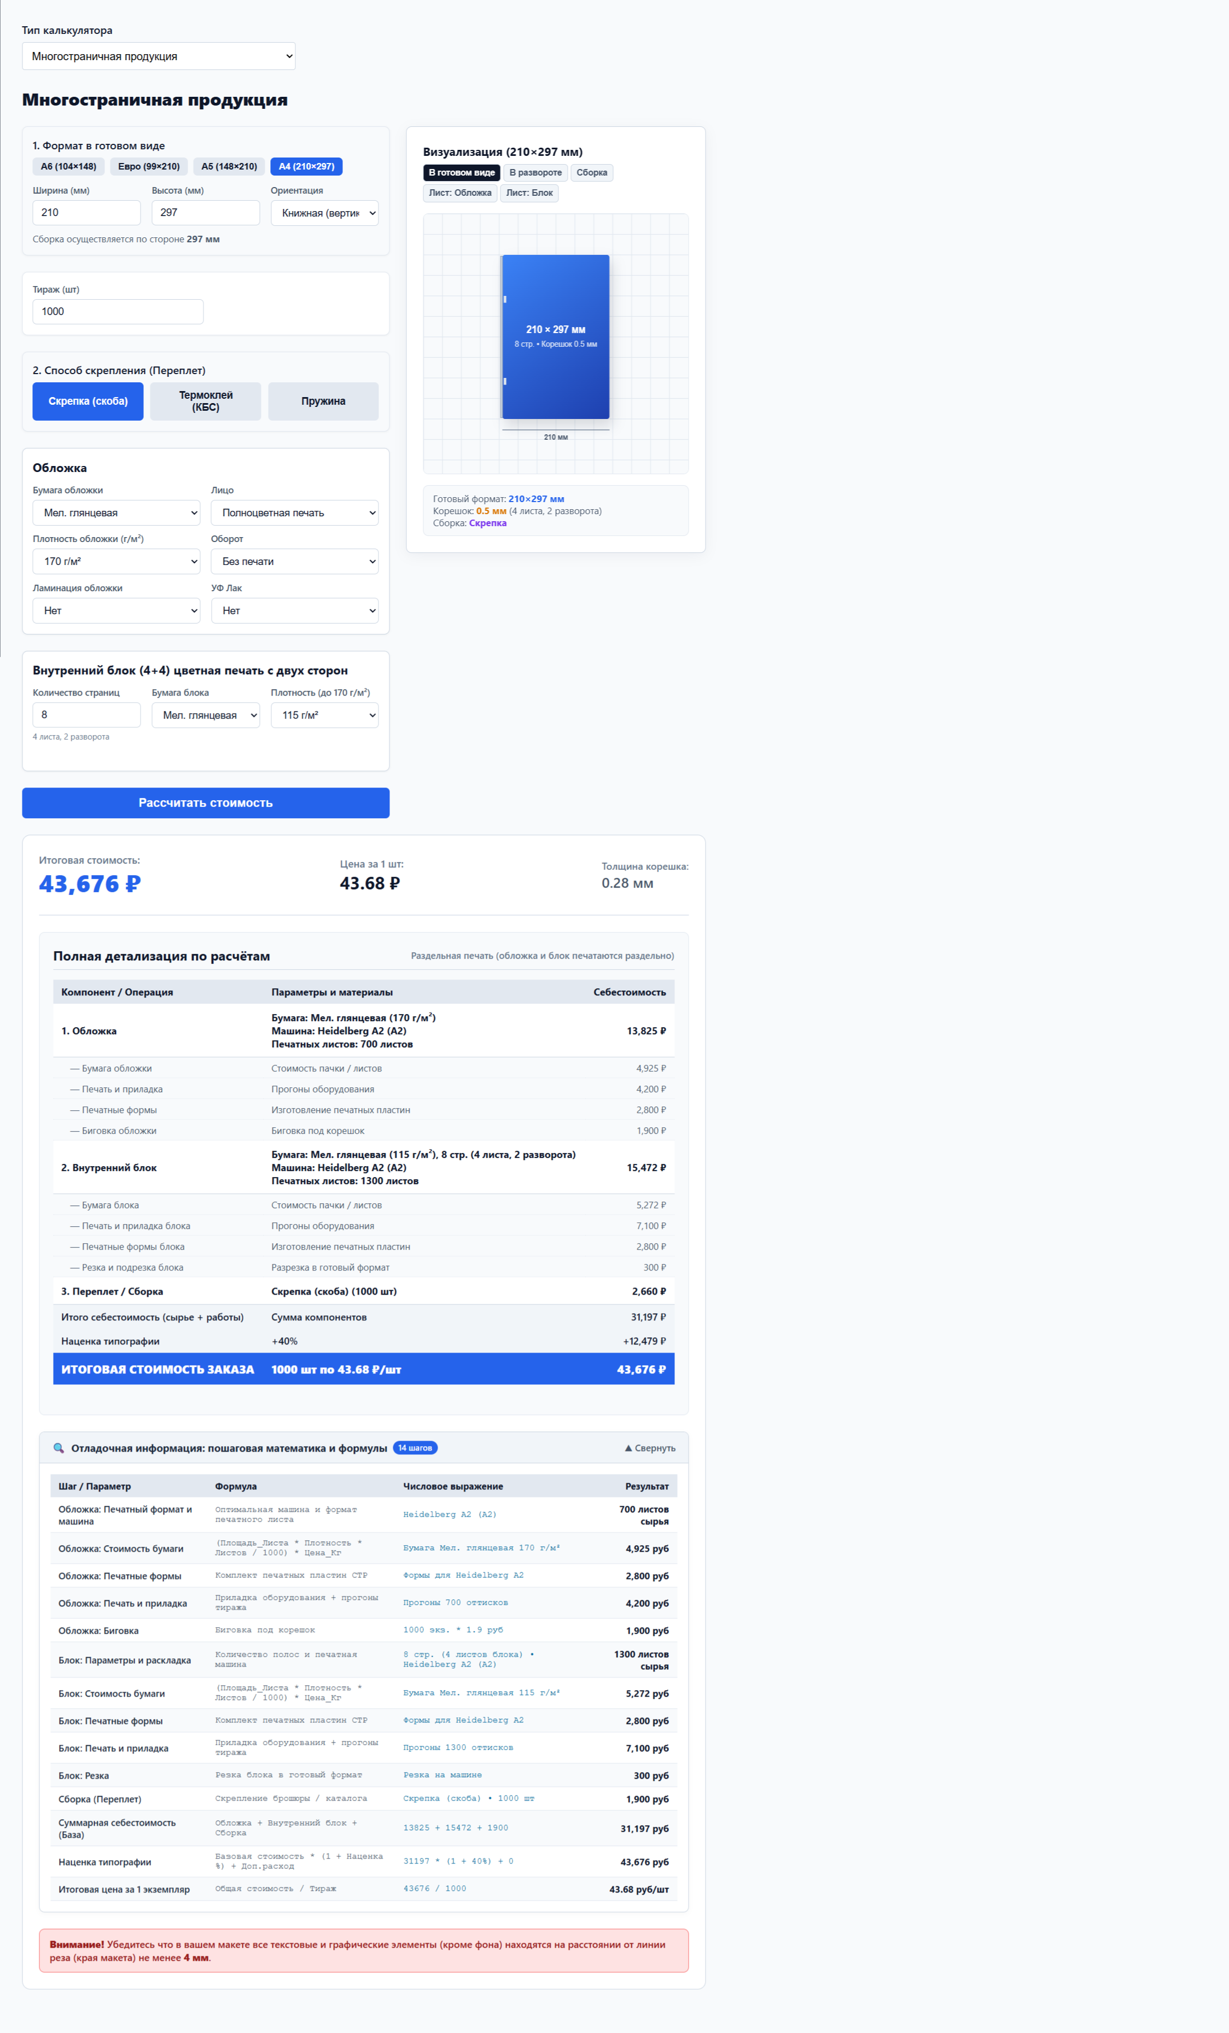Select the A4 (210×297) format preset
1229x2033 pixels.
pos(306,167)
